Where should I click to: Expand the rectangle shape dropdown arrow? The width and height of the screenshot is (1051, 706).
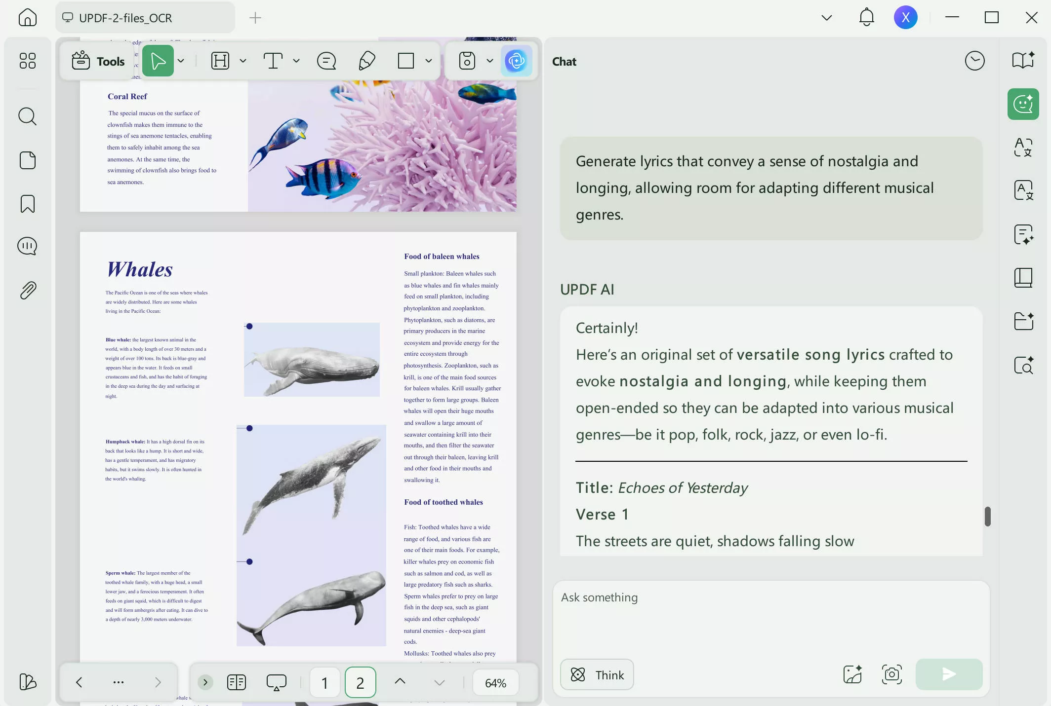coord(429,61)
